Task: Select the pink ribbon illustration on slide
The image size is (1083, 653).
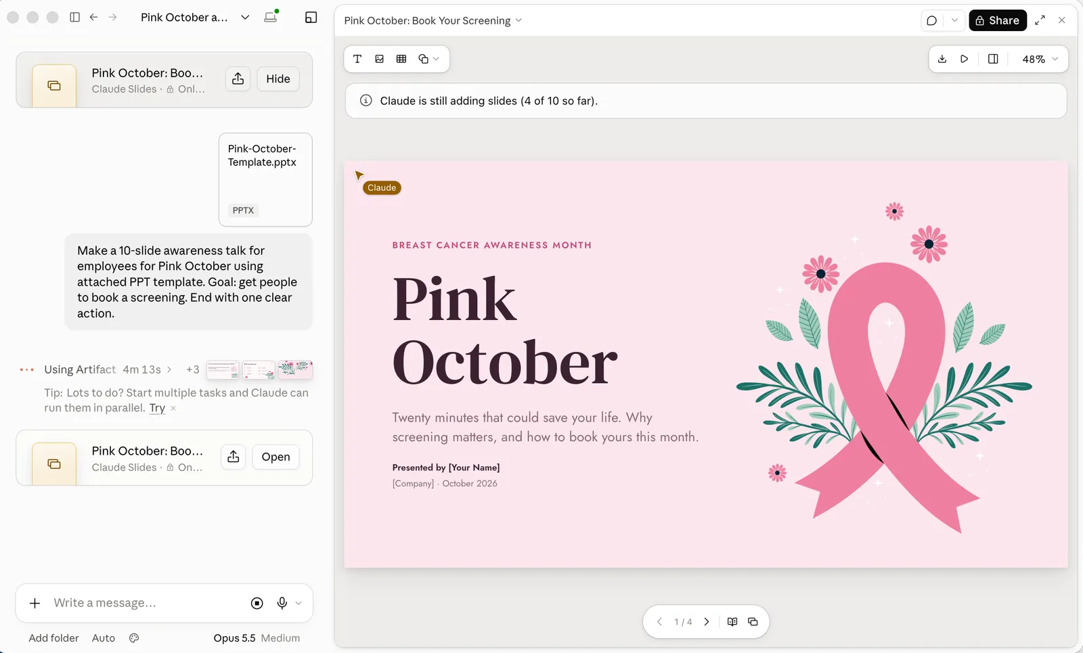Action: pyautogui.click(x=887, y=397)
